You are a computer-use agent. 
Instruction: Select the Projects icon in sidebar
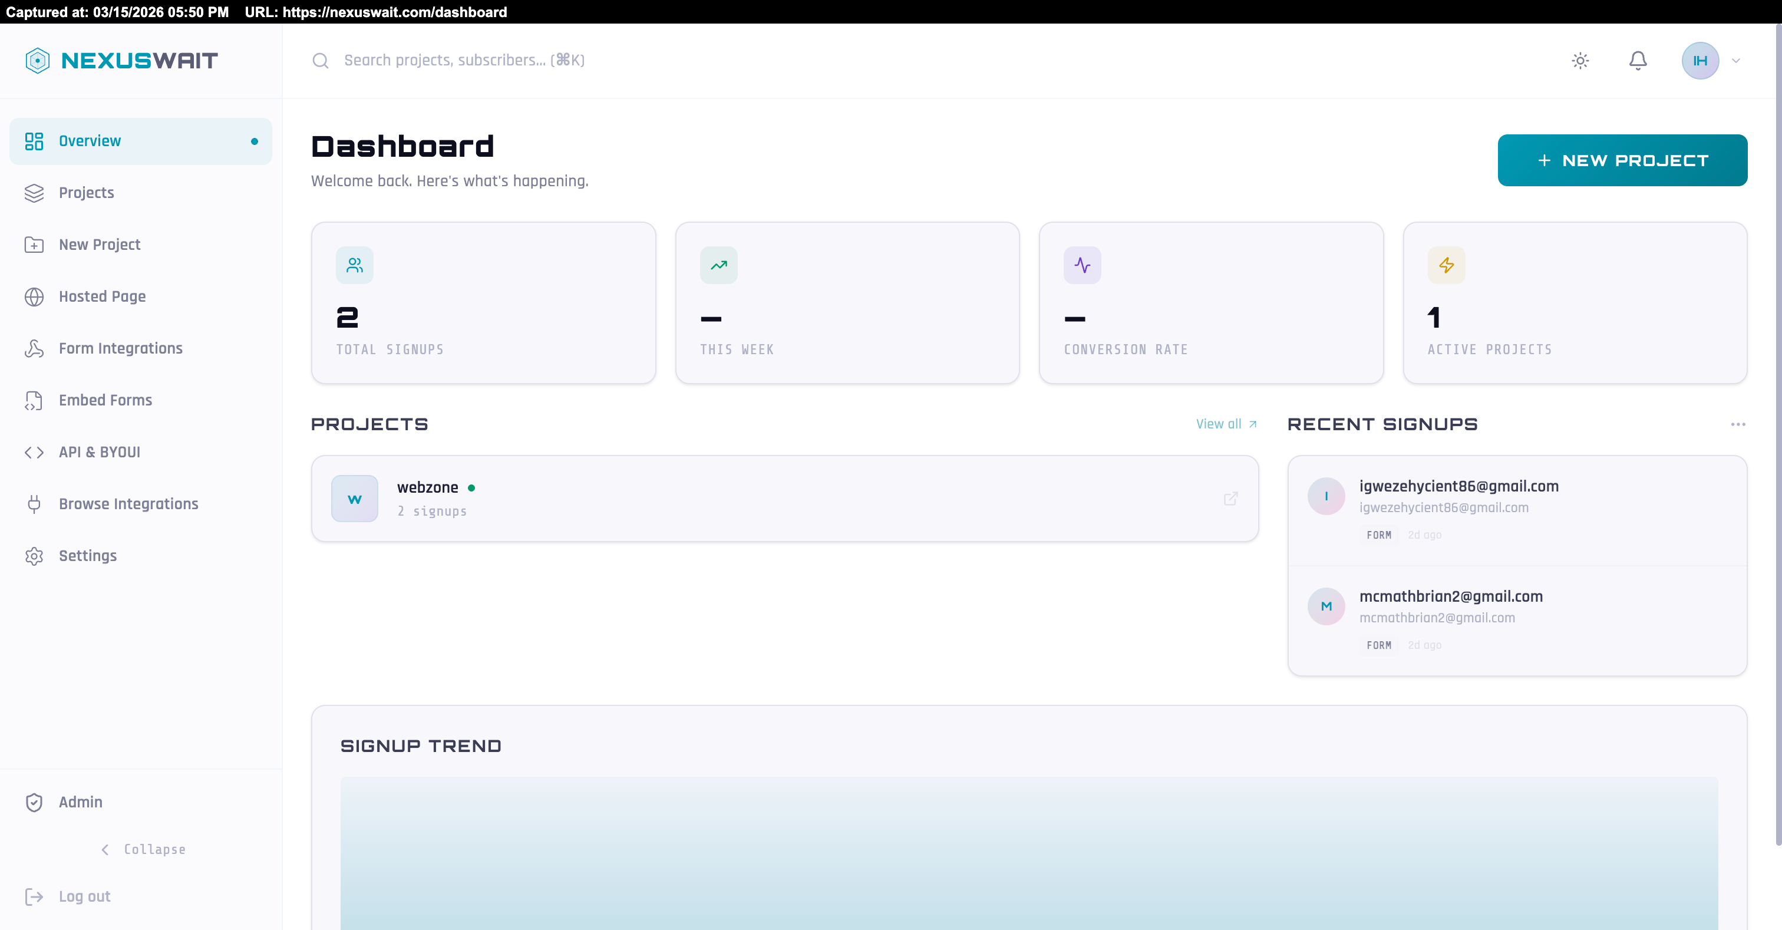click(x=34, y=192)
